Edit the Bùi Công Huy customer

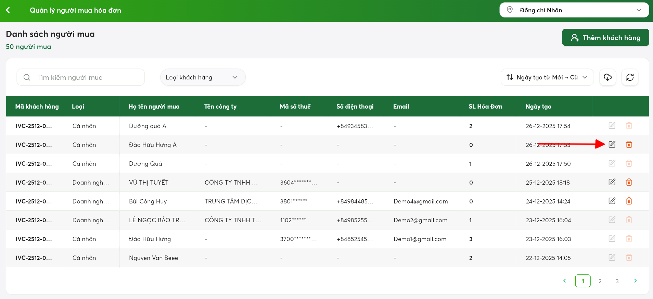612,201
